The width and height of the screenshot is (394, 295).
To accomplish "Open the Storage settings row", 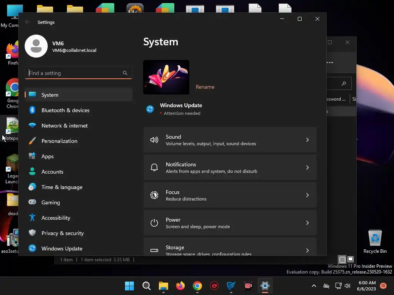I will tap(230, 247).
